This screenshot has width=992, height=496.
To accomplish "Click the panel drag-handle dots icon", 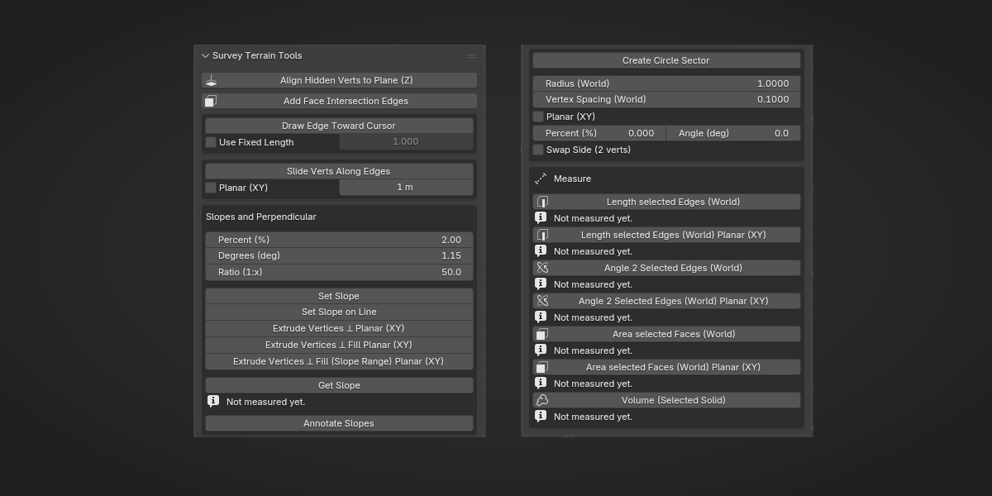I will pos(472,56).
